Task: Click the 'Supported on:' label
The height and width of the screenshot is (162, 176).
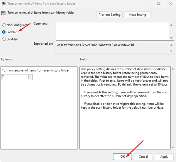Action: (x=43, y=44)
